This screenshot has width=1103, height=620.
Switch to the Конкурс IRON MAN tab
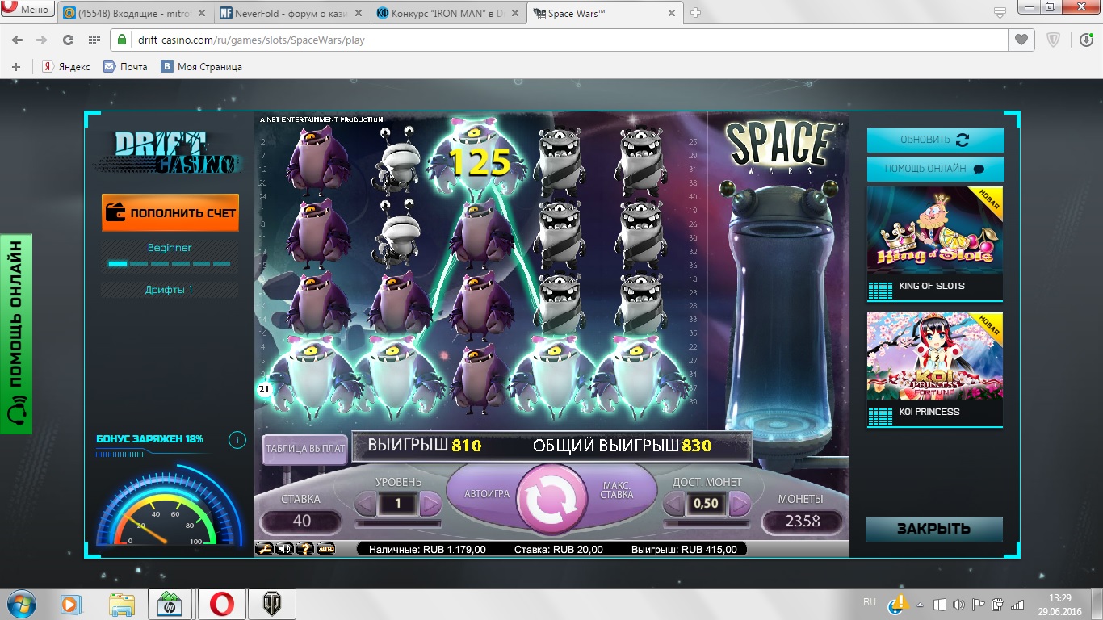tap(449, 14)
